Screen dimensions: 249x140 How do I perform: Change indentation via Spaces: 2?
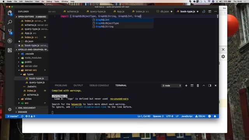158,116
